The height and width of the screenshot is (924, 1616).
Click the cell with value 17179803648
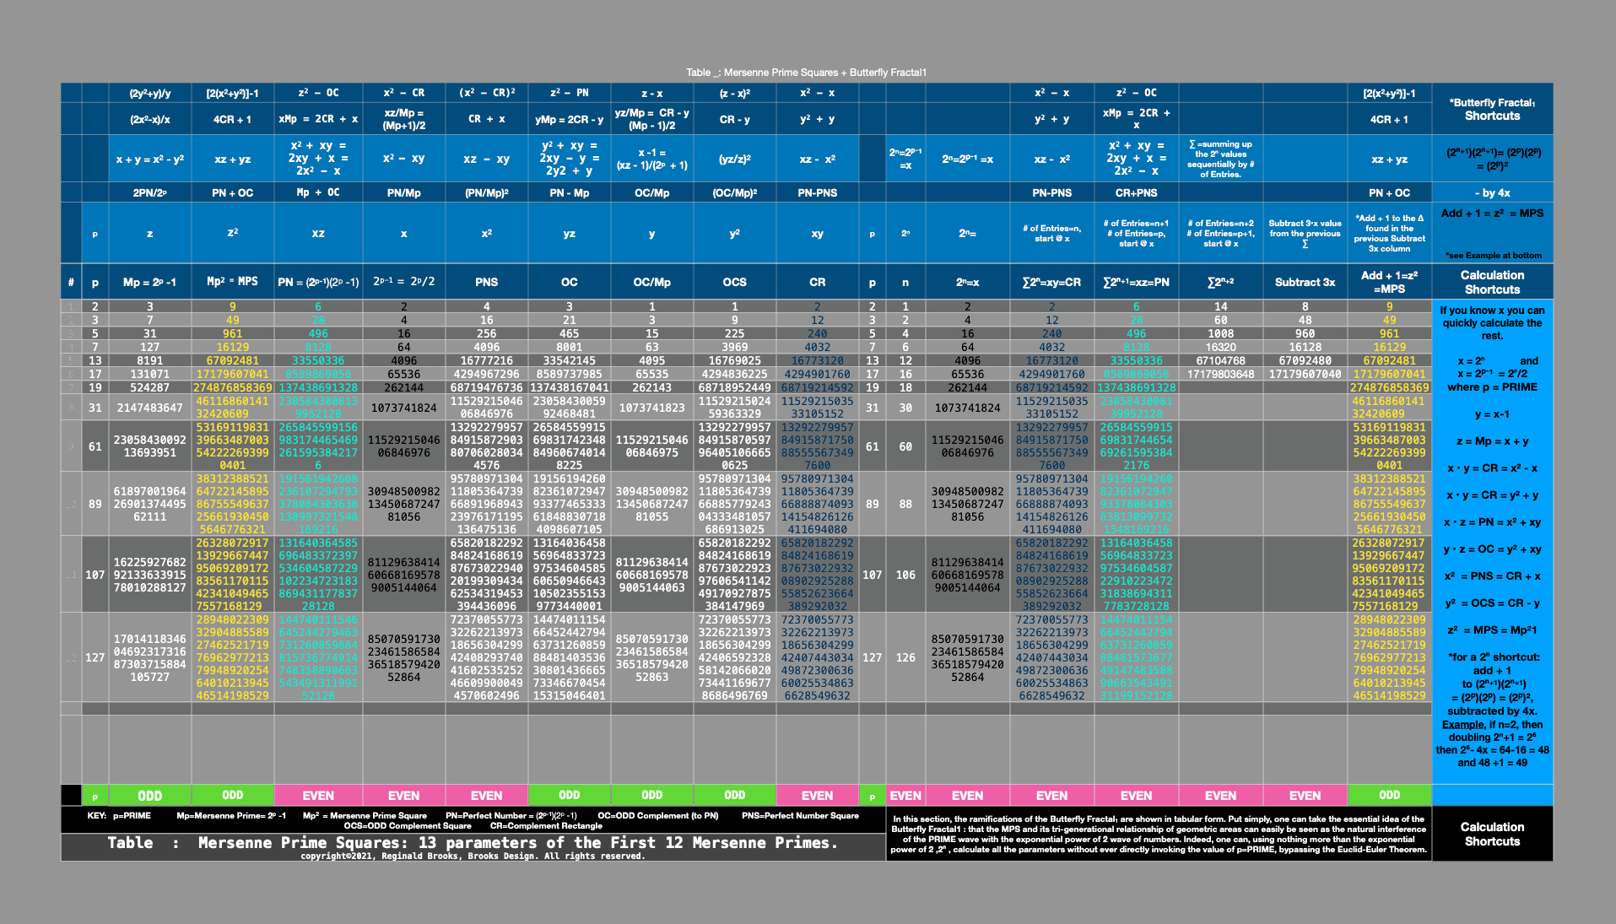pos(1220,374)
